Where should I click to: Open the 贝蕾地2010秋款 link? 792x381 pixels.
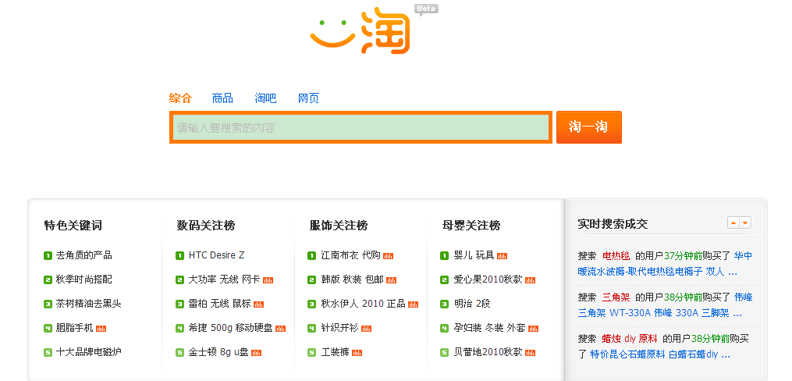pos(488,352)
